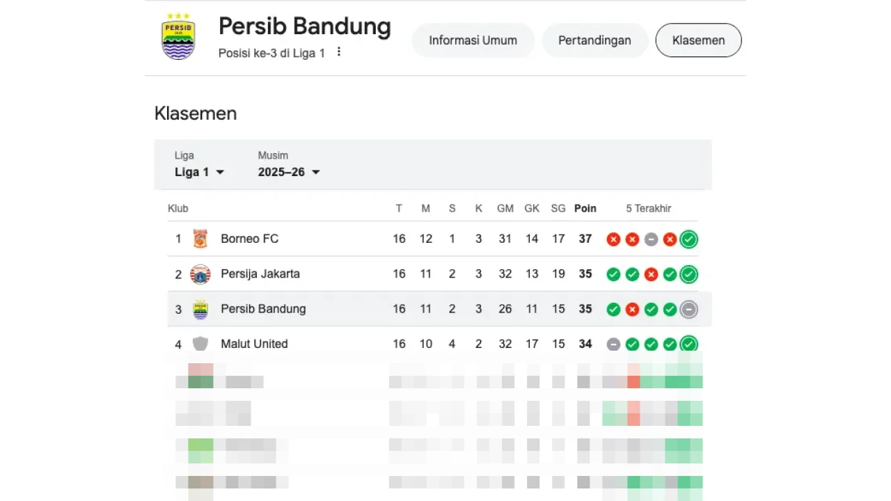Viewport: 891px width, 501px height.
Task: Select the highlighted Persib Bandung standings row
Action: pos(432,309)
